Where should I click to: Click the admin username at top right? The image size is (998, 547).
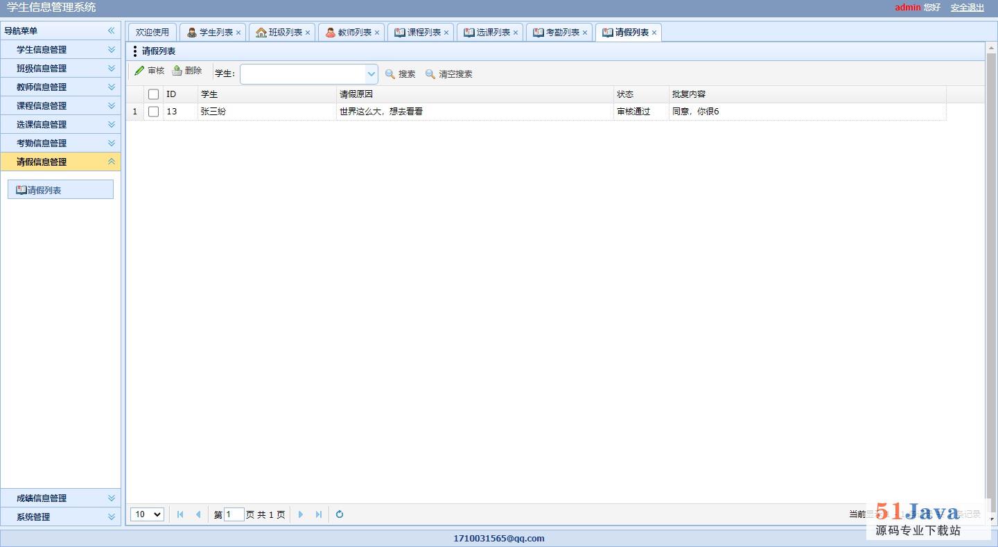pyautogui.click(x=907, y=8)
